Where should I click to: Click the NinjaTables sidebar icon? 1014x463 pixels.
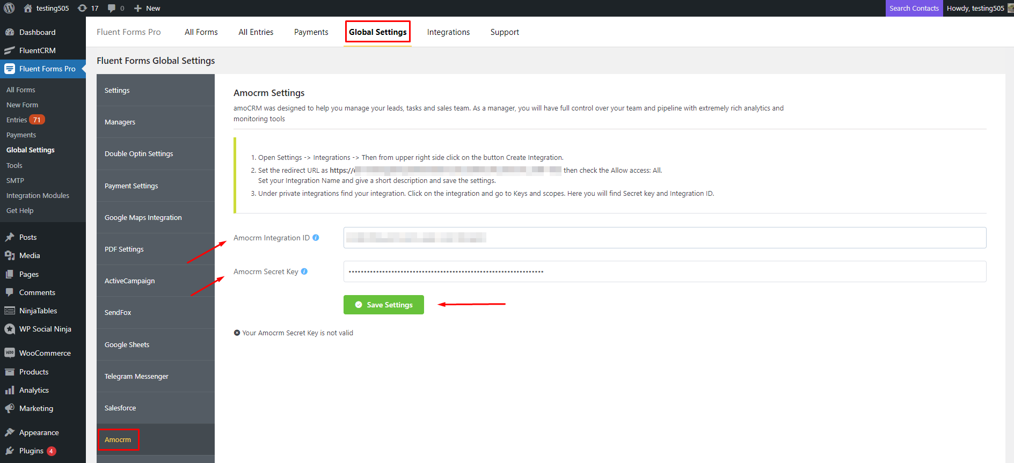click(x=10, y=311)
